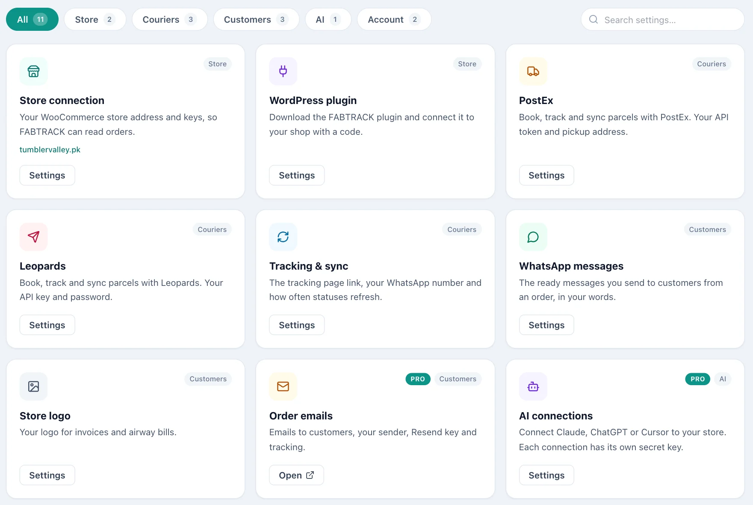Open Settings for AI connections
Viewport: 753px width, 505px height.
click(546, 475)
